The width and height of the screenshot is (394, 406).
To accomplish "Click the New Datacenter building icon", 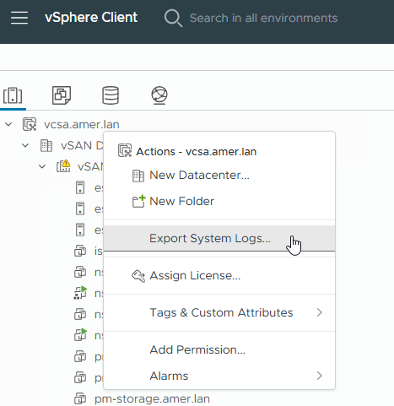I will (x=138, y=176).
